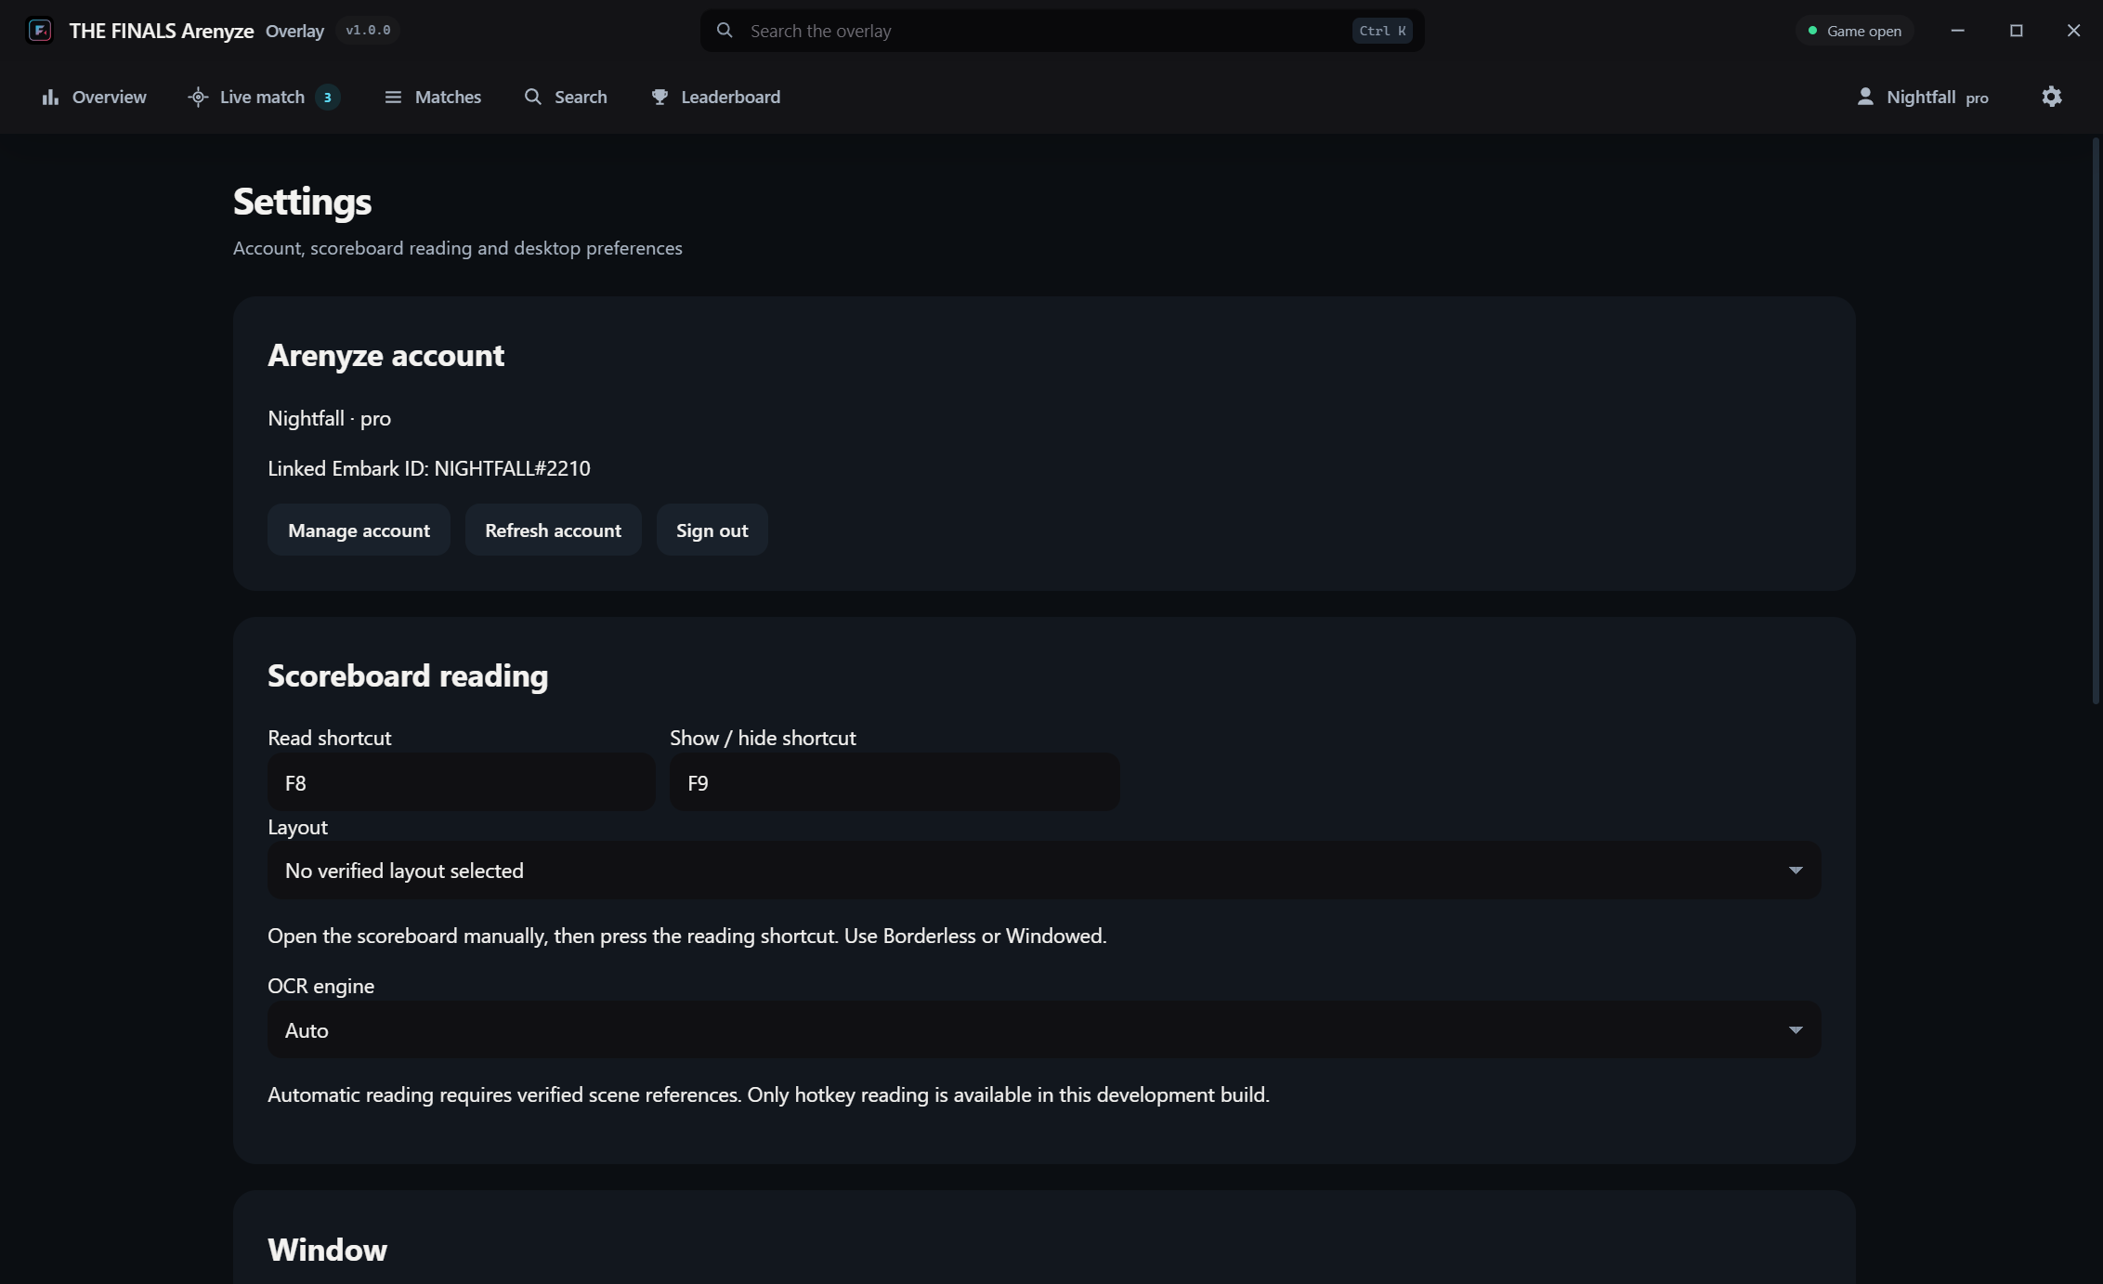The image size is (2103, 1284).
Task: Click the Live match crosshair icon
Action: click(198, 97)
